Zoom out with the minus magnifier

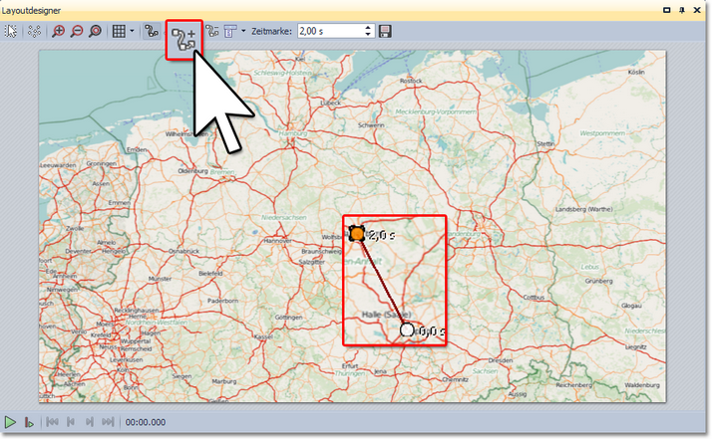coord(77,31)
